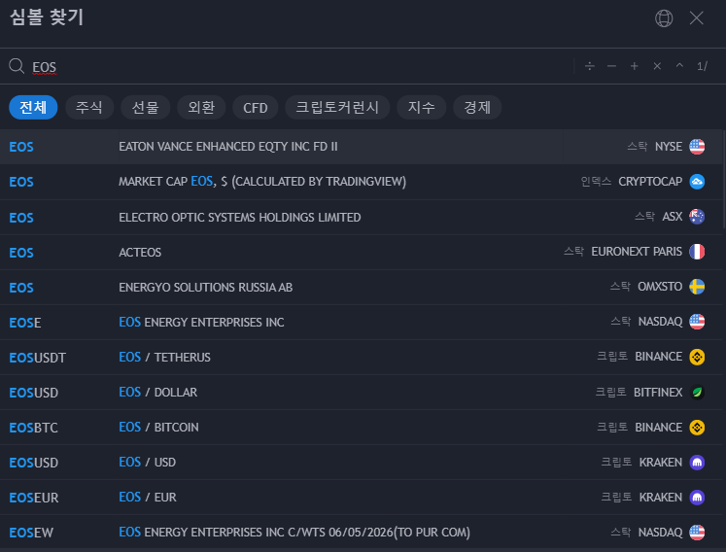Click the EOSEW ticker symbol

(x=31, y=533)
